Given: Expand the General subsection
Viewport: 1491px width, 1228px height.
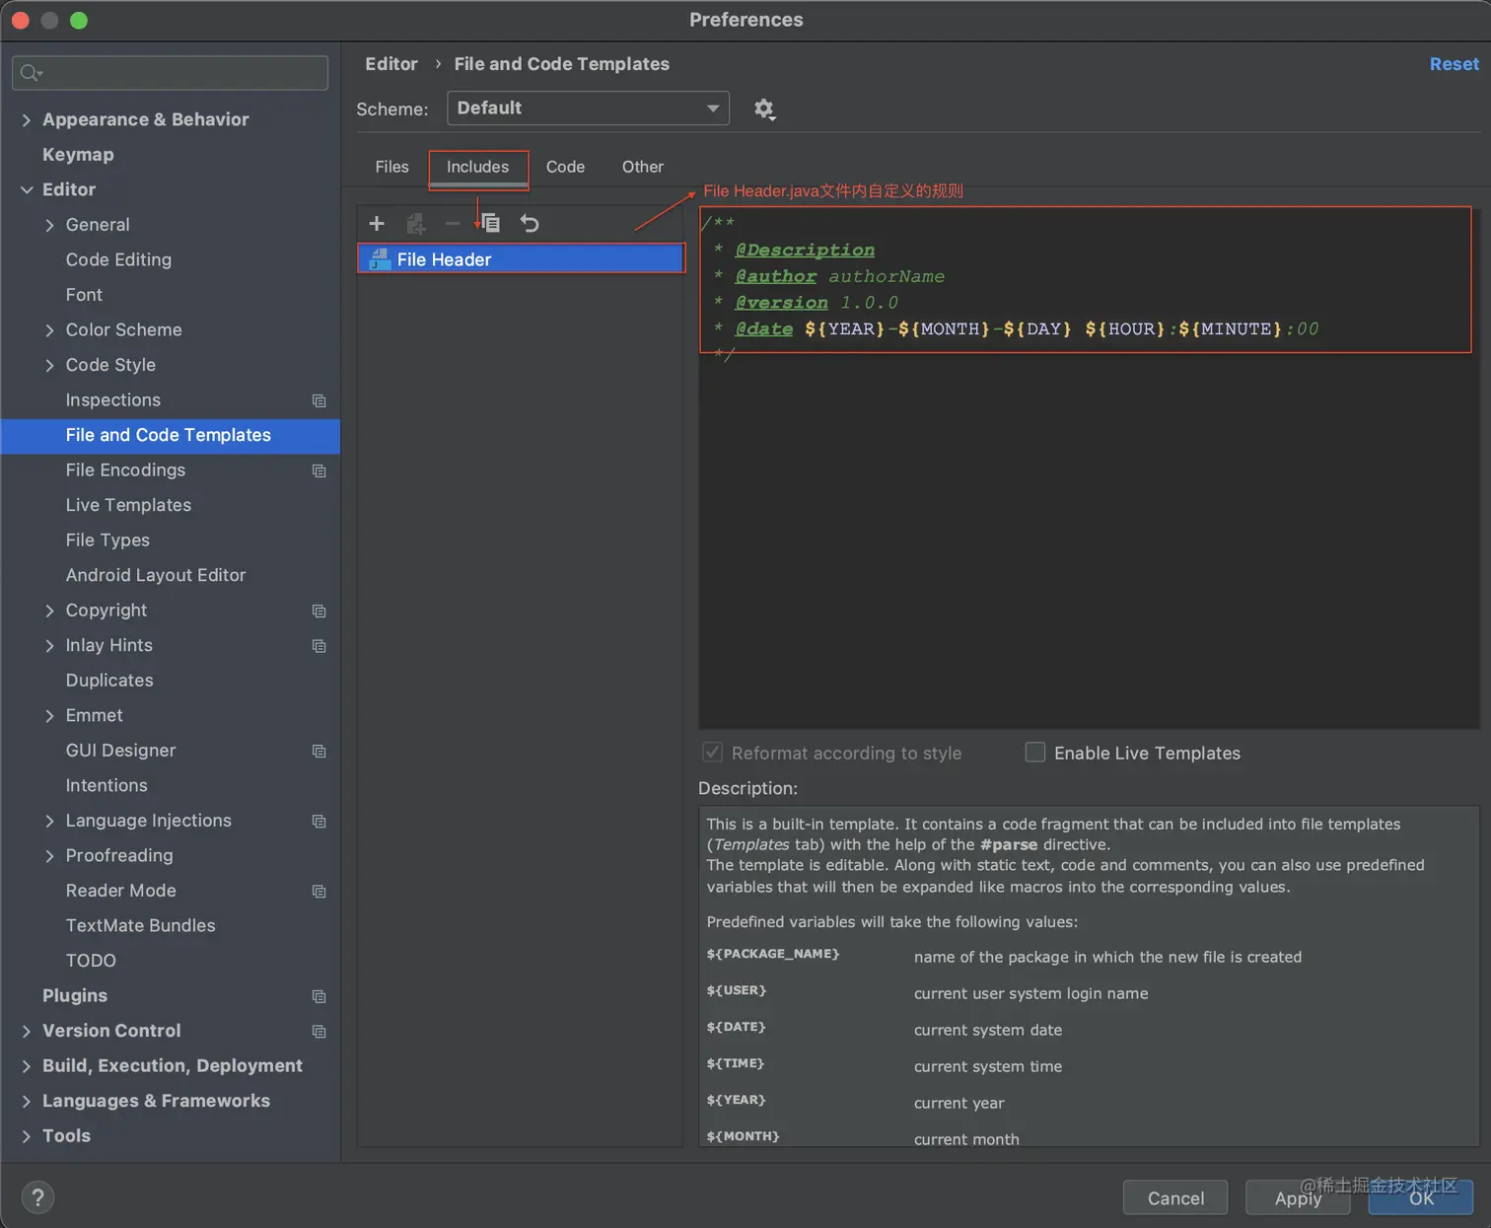Looking at the screenshot, I should click(x=49, y=225).
